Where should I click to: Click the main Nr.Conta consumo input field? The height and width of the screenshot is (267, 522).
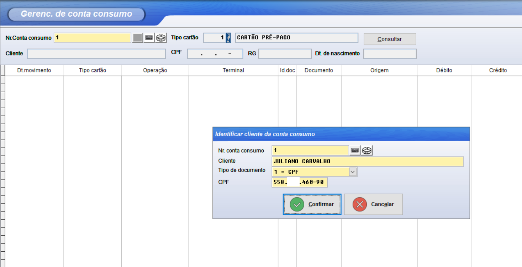click(93, 38)
